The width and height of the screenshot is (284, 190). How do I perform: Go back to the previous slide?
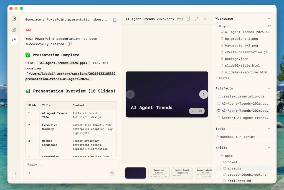[x=130, y=94]
